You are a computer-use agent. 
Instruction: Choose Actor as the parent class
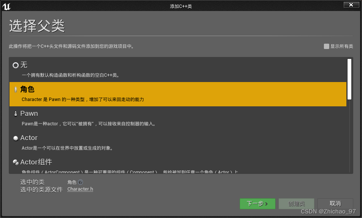pyautogui.click(x=178, y=143)
